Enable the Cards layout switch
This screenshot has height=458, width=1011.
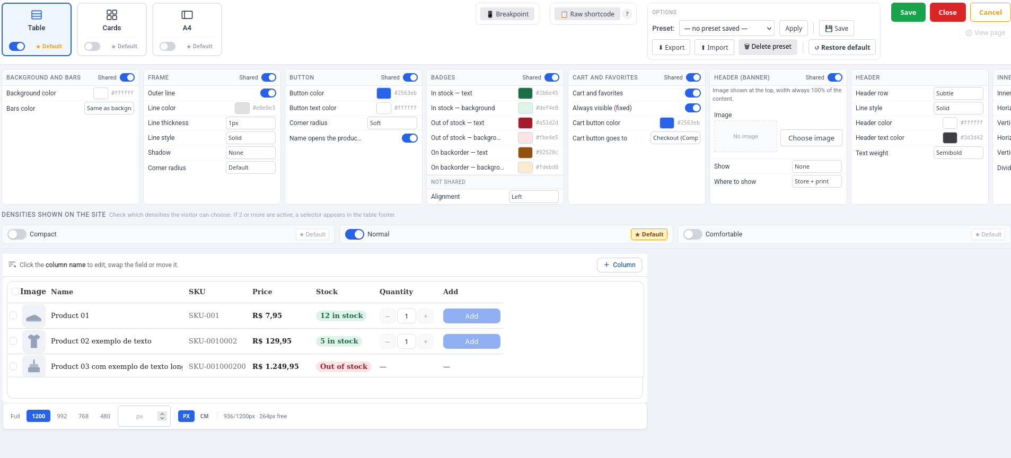click(92, 46)
